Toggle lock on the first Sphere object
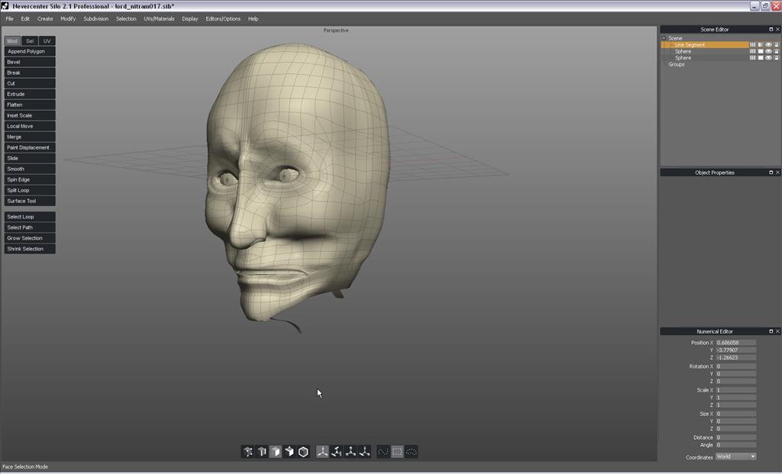782x474 pixels. click(777, 51)
